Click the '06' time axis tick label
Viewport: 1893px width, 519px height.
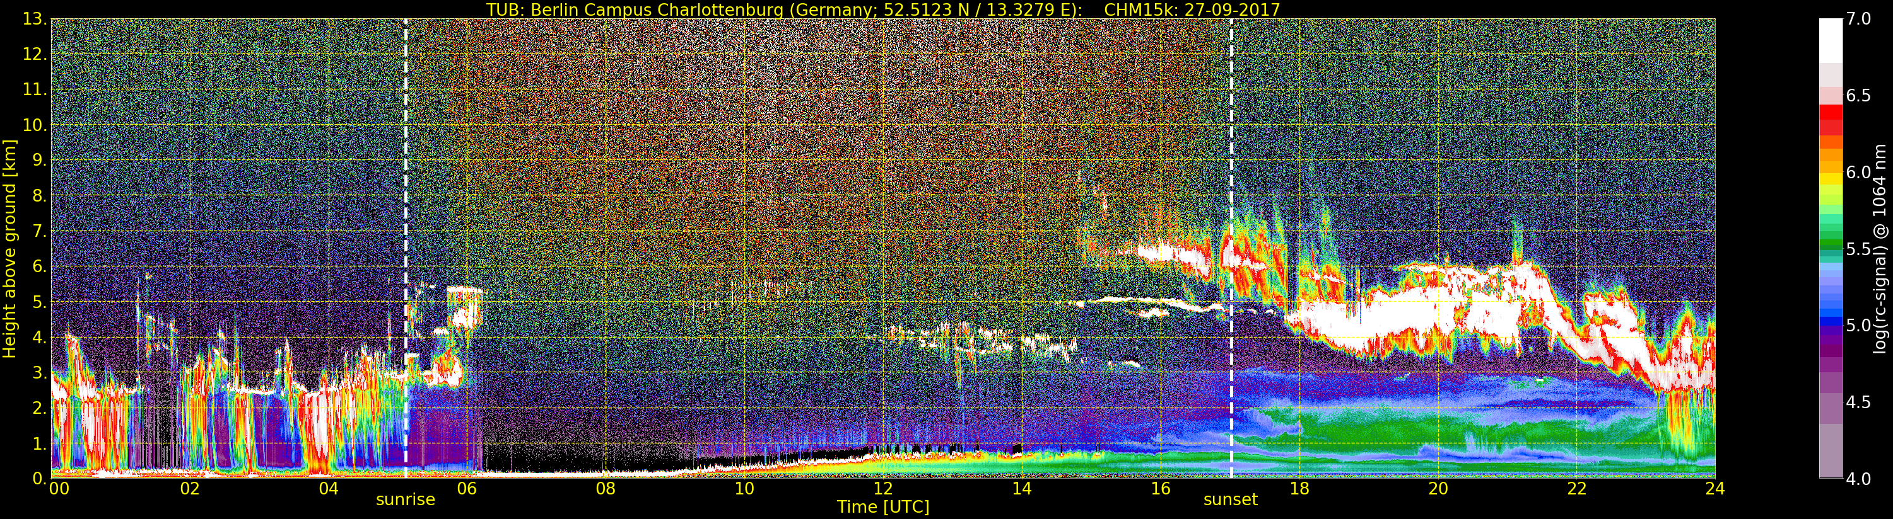pos(467,488)
